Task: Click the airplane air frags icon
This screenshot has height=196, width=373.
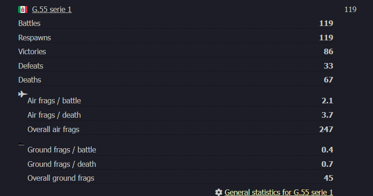Action: pos(23,94)
